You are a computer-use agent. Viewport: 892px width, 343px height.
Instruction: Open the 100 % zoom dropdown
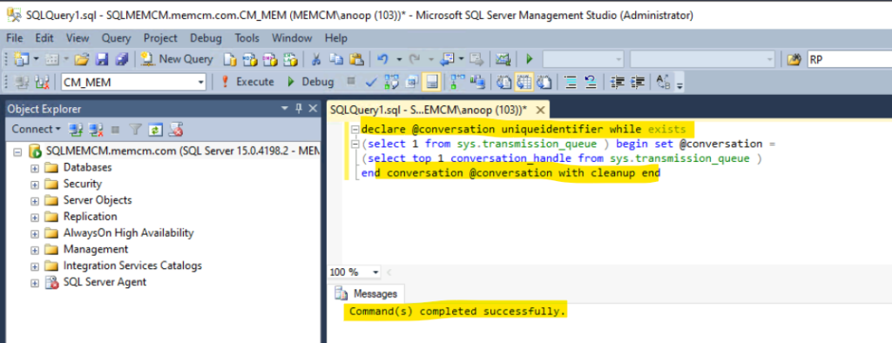tap(375, 272)
